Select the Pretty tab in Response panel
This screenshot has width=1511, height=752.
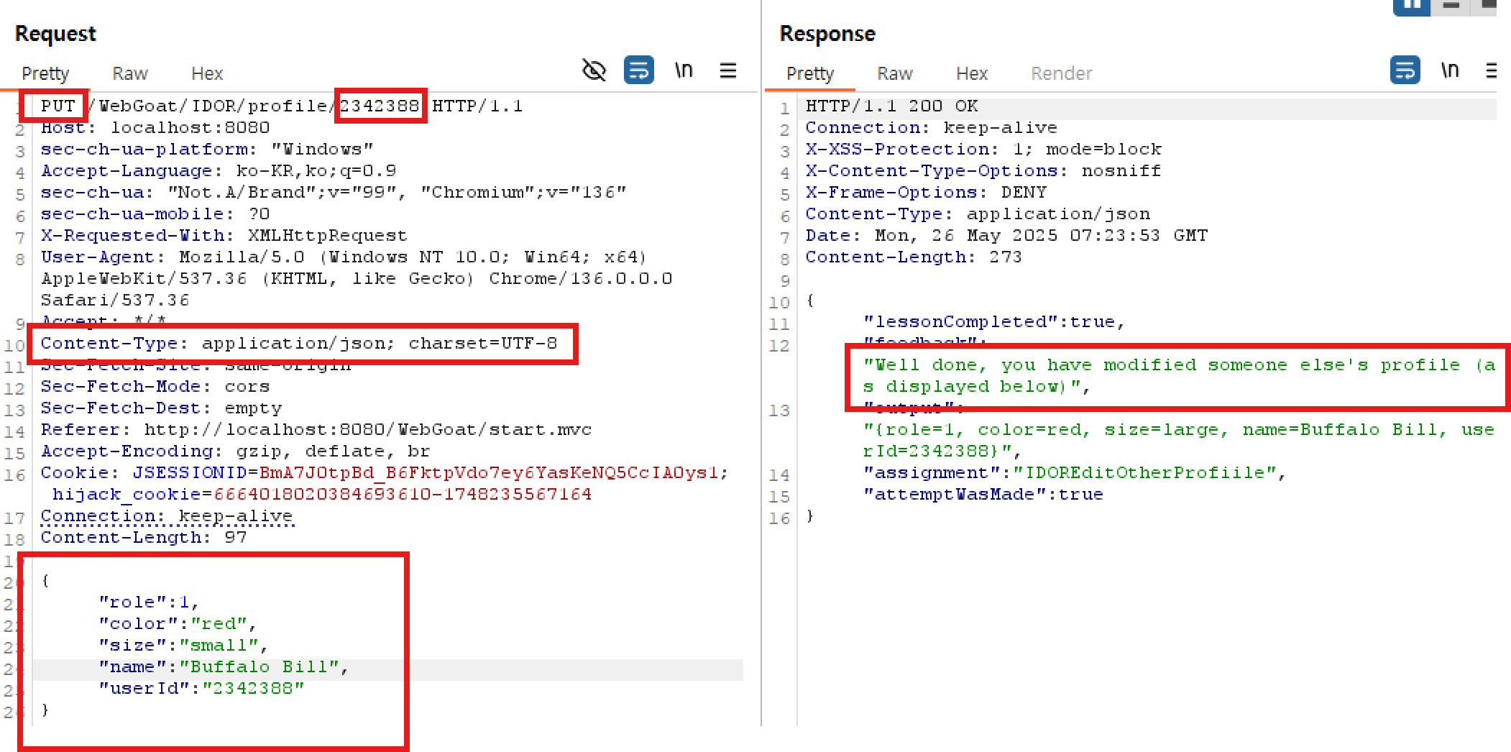coord(810,73)
